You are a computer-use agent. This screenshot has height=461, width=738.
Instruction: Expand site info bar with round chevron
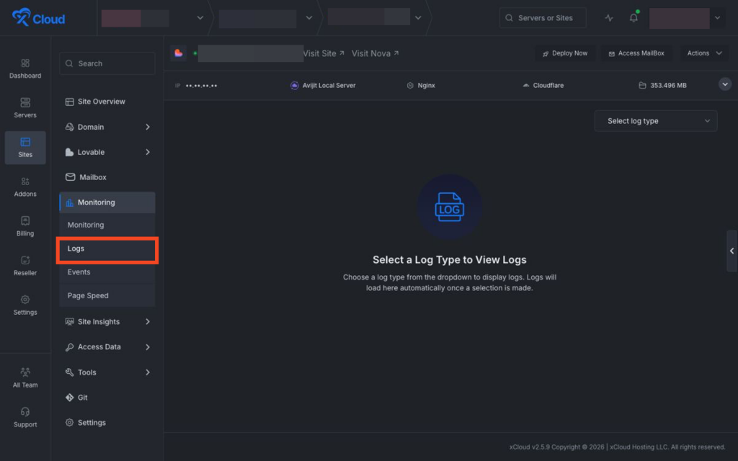tap(725, 85)
